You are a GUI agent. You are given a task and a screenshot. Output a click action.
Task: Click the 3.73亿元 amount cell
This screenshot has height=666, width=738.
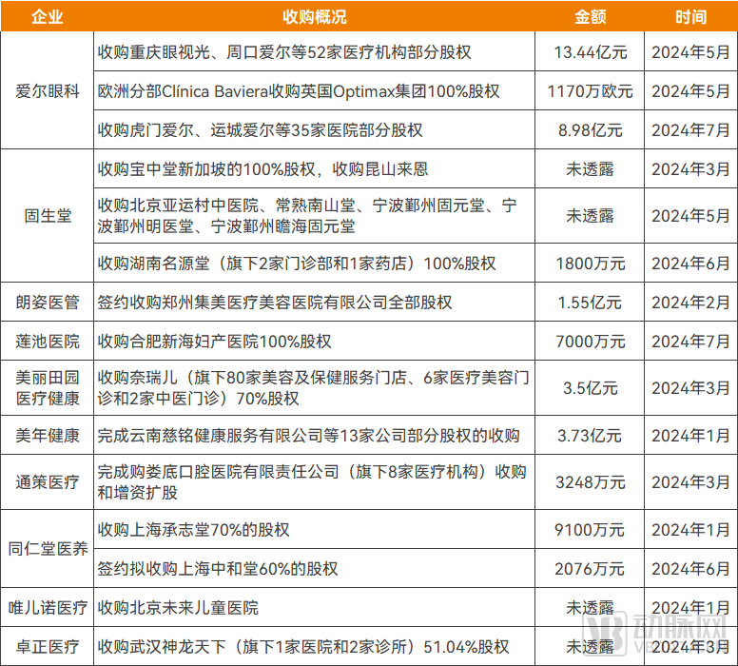[x=590, y=436]
